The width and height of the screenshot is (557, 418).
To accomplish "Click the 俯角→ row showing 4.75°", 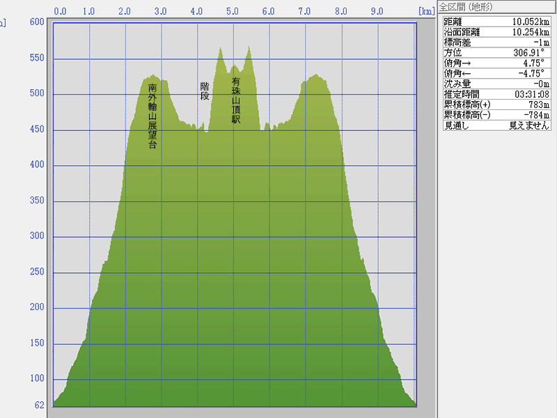I will click(x=497, y=63).
